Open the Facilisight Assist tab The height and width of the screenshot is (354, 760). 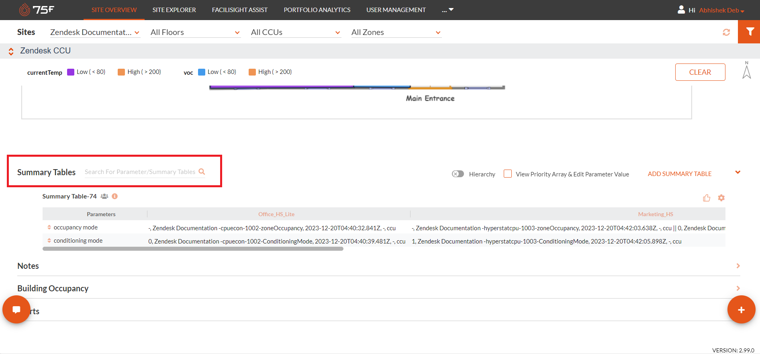pos(240,10)
